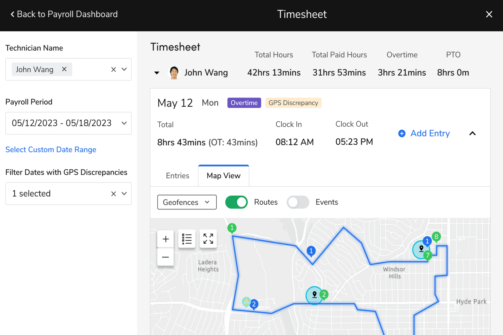Click blue marker 2 on map
This screenshot has height=335, width=503.
click(254, 304)
